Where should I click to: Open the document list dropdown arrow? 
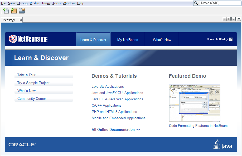coord(234,19)
